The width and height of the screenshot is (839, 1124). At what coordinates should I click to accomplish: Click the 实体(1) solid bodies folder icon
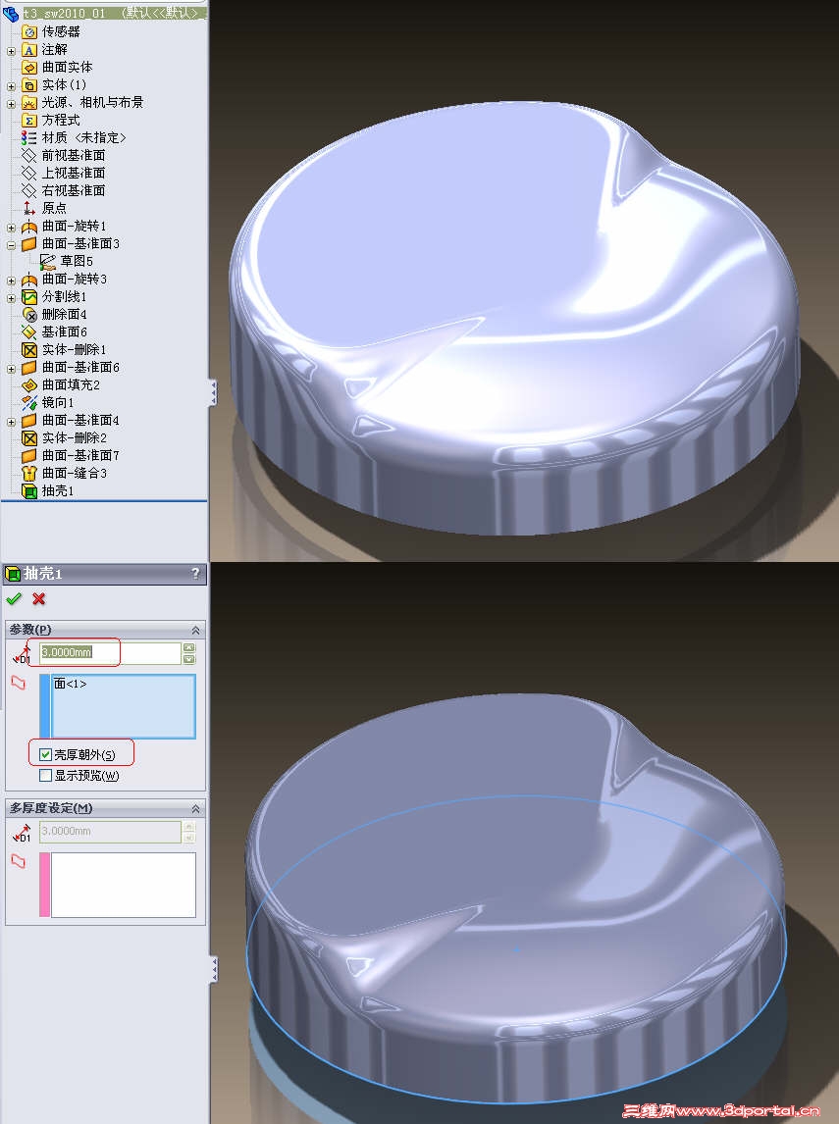[x=29, y=84]
